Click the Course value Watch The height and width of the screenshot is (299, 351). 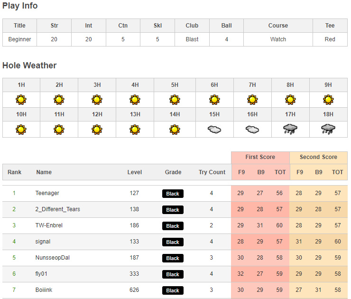[278, 39]
